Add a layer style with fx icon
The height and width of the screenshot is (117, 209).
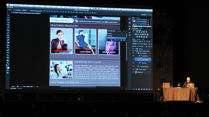(136, 89)
